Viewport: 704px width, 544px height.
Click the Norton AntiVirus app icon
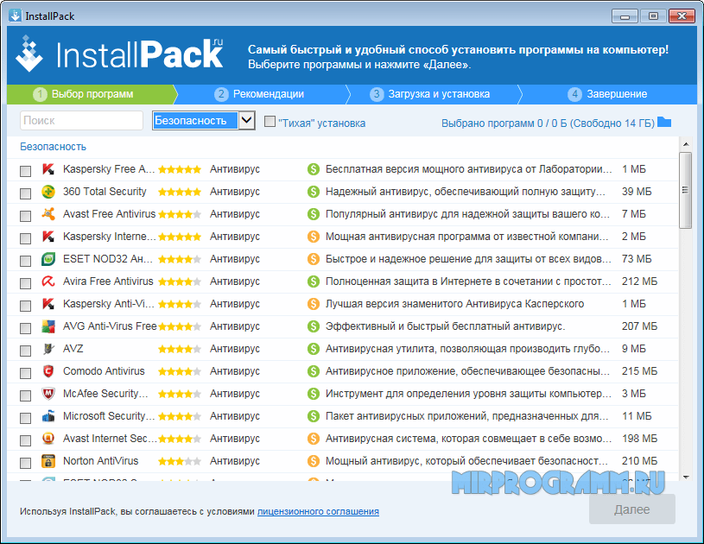[x=48, y=461]
